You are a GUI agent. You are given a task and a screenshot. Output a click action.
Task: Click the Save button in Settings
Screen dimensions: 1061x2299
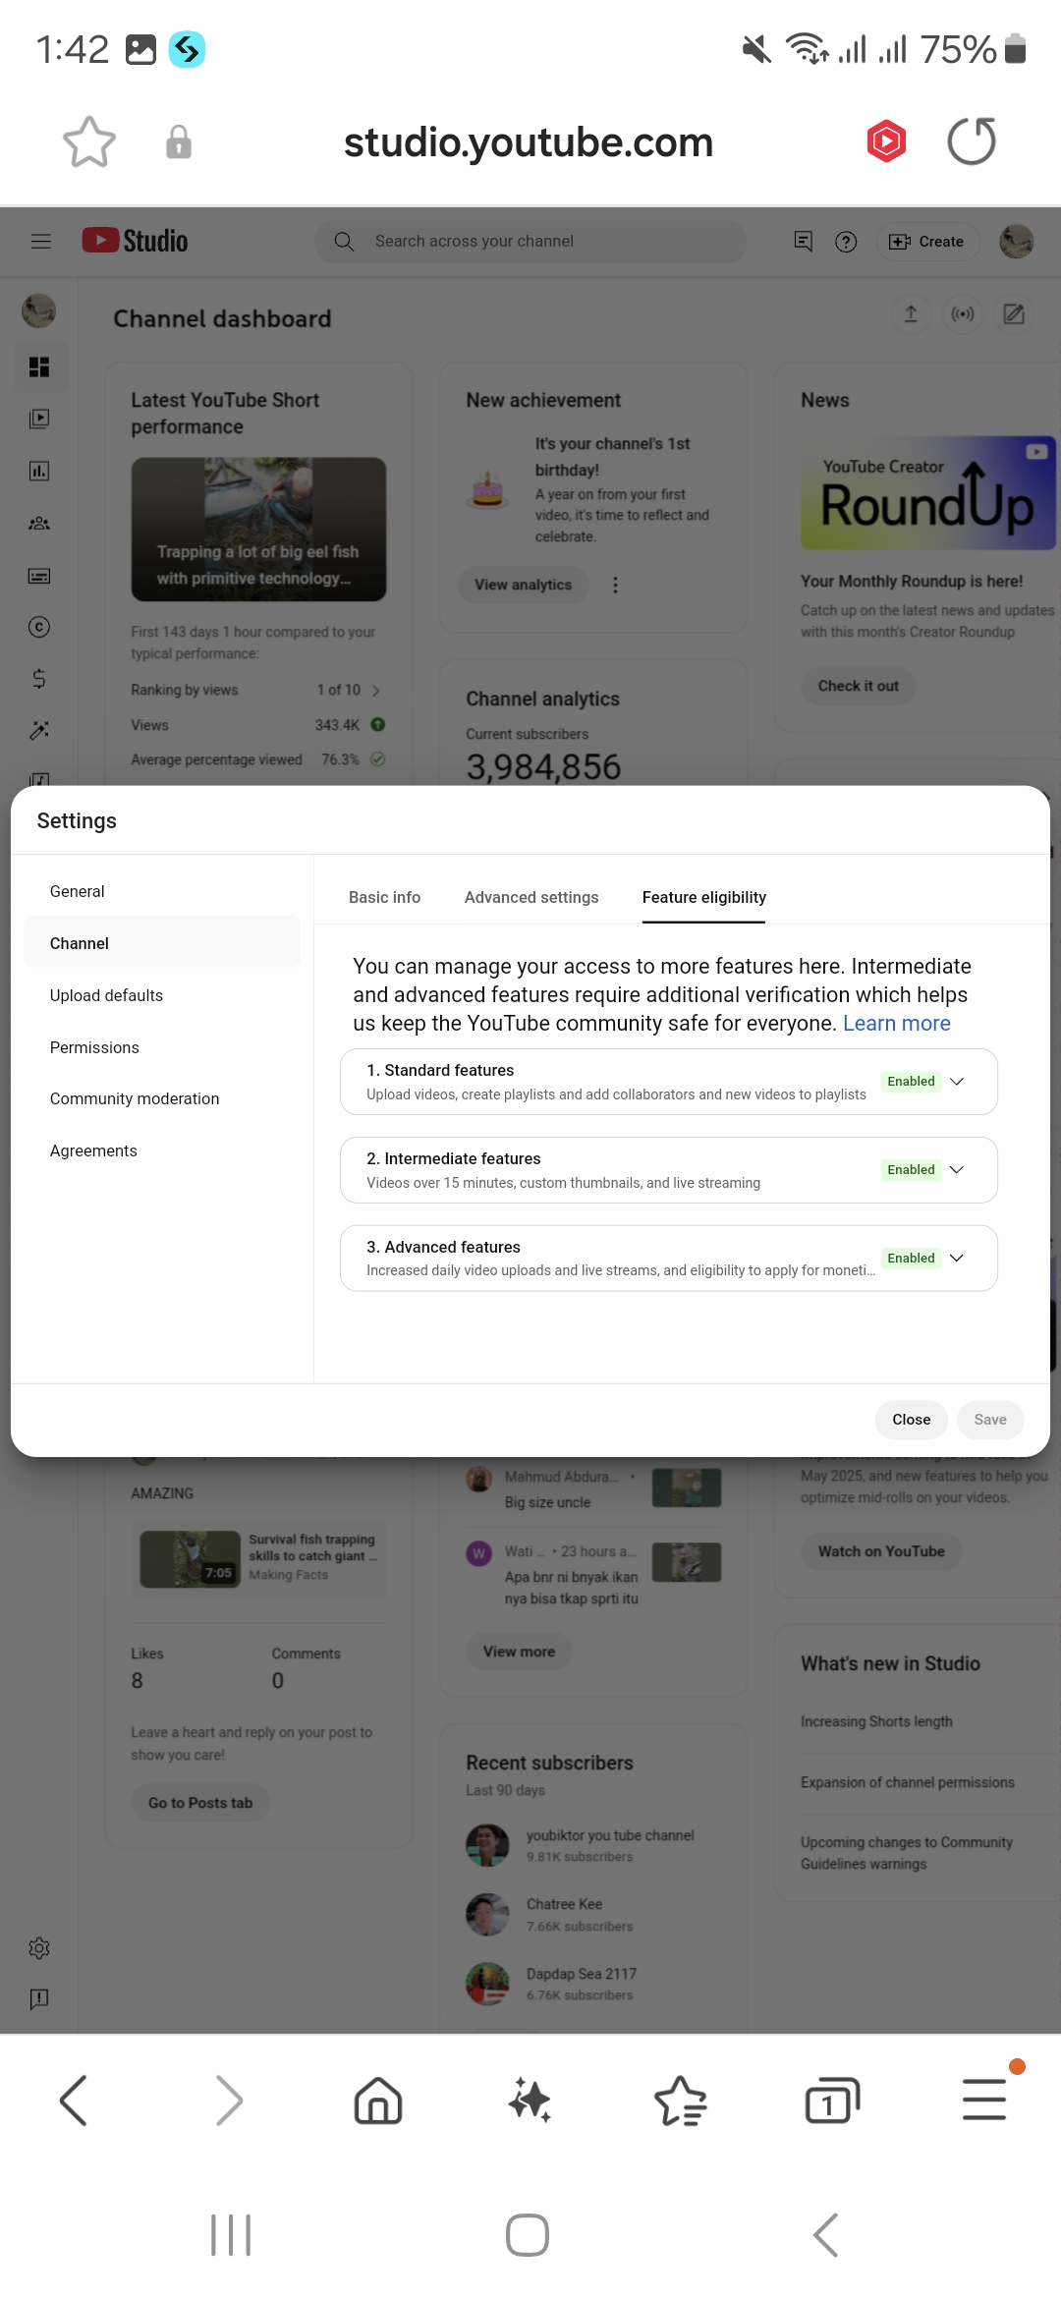click(990, 1420)
